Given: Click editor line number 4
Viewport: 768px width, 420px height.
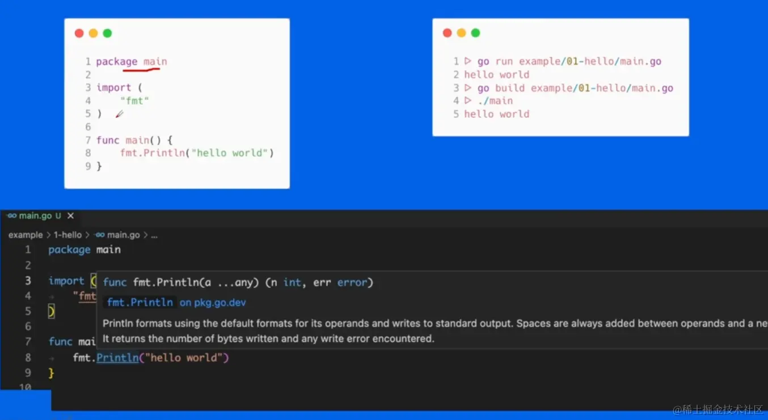Looking at the screenshot, I should point(28,296).
